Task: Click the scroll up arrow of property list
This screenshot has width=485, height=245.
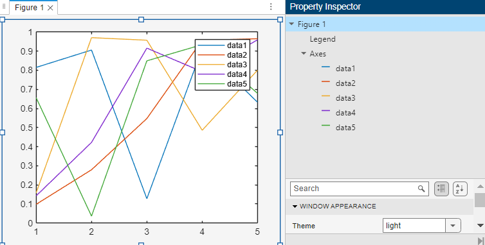Action: pos(480,187)
